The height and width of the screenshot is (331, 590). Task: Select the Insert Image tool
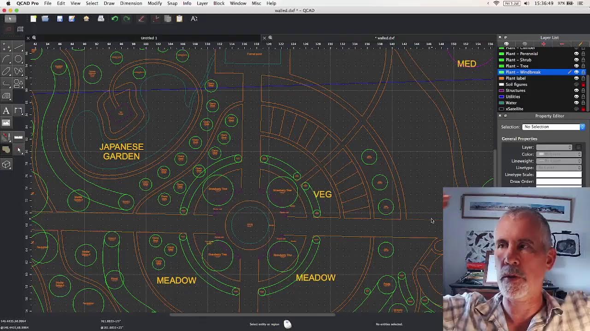point(6,123)
